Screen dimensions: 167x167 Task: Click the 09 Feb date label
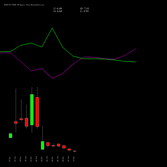63,159
